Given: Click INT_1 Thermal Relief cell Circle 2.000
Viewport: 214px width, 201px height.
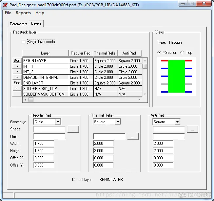Looking at the screenshot, I should 106,66.
